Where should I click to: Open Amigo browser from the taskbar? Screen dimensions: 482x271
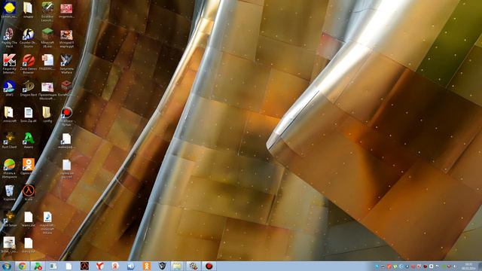[38, 266]
